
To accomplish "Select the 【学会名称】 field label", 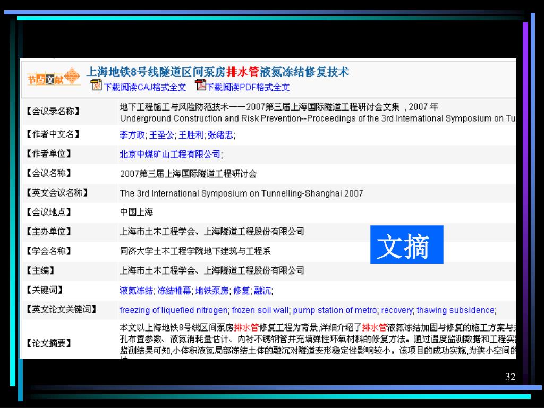I will click(49, 251).
